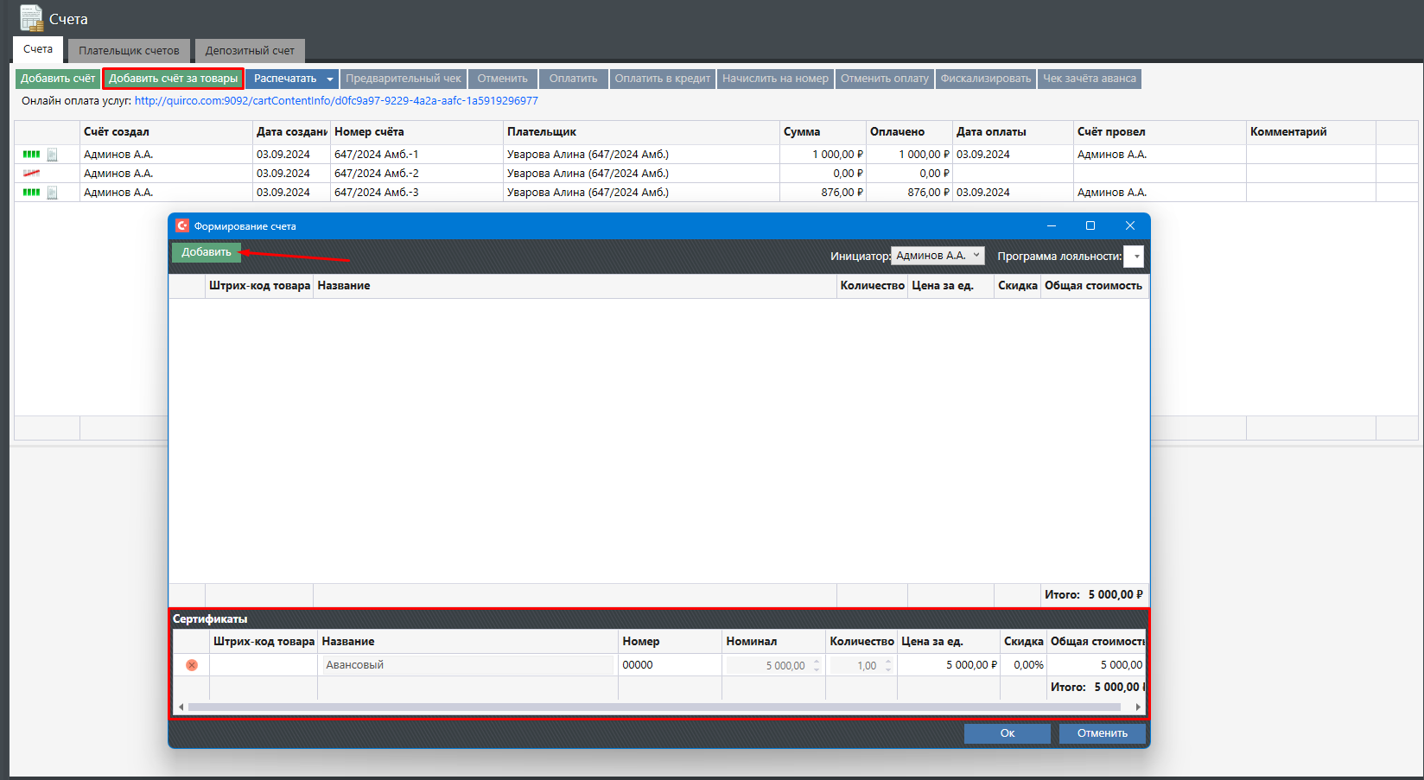This screenshot has width=1424, height=780.
Task: Expand the Распечатать dropdown arrow
Action: click(x=329, y=79)
